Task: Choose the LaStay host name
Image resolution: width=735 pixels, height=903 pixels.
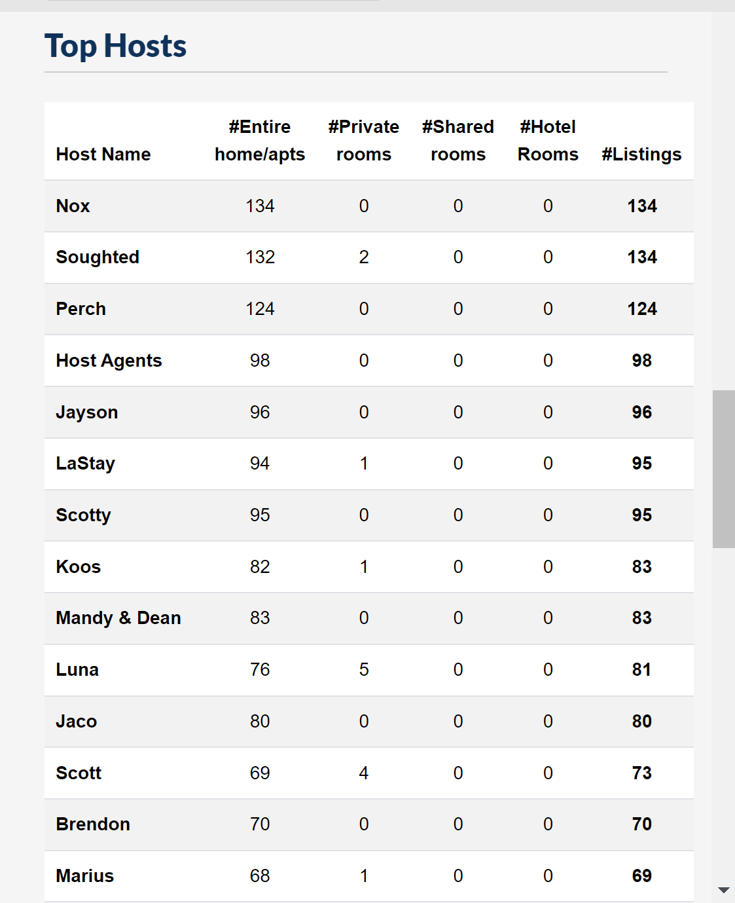Action: point(86,464)
